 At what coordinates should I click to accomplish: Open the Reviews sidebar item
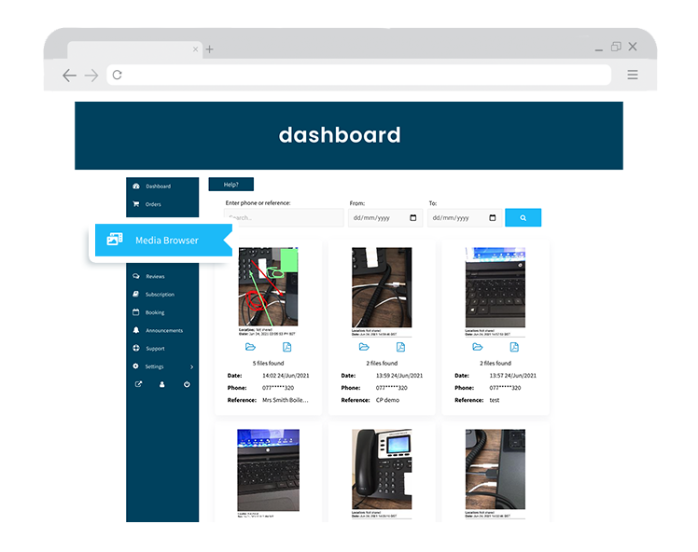[x=162, y=276]
